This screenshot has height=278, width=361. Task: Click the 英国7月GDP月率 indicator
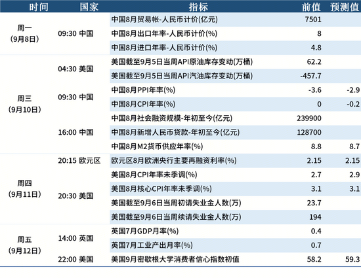(145, 231)
